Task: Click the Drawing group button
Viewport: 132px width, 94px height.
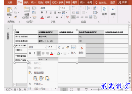Action: (104, 12)
